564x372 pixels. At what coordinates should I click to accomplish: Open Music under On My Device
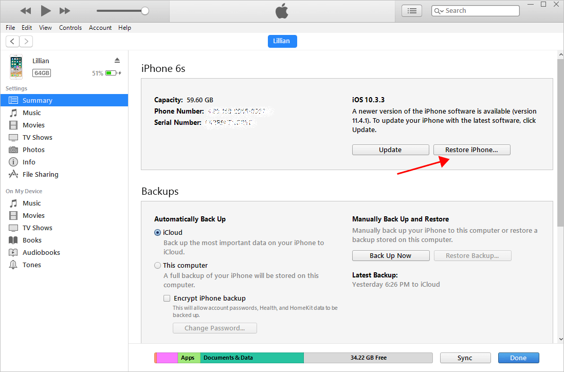point(64,203)
